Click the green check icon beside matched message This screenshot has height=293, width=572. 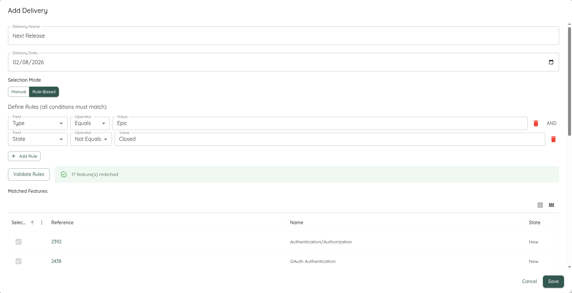tap(64, 174)
